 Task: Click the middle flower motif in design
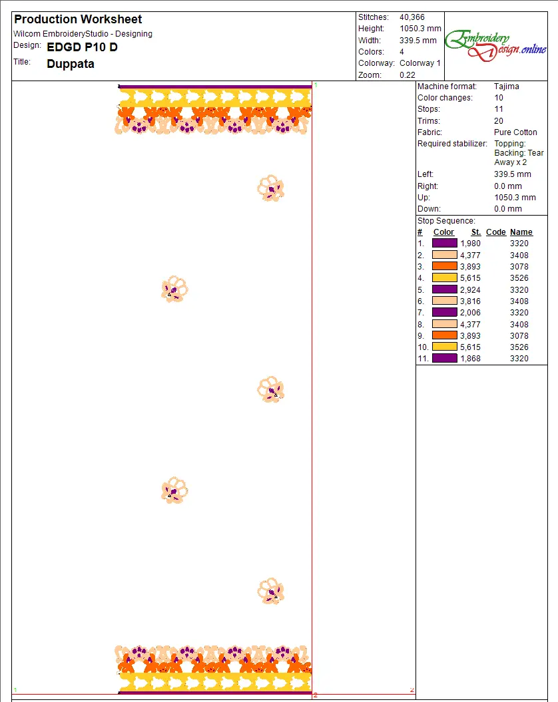point(271,389)
